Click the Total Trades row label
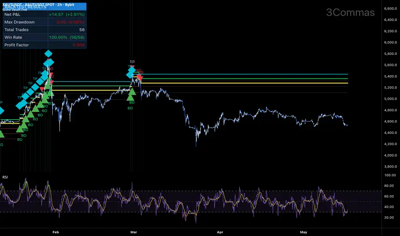 16,30
